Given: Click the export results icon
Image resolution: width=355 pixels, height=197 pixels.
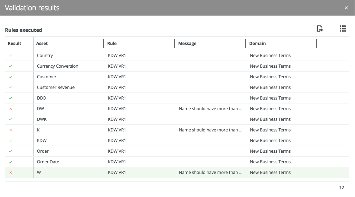Looking at the screenshot, I should point(319,29).
